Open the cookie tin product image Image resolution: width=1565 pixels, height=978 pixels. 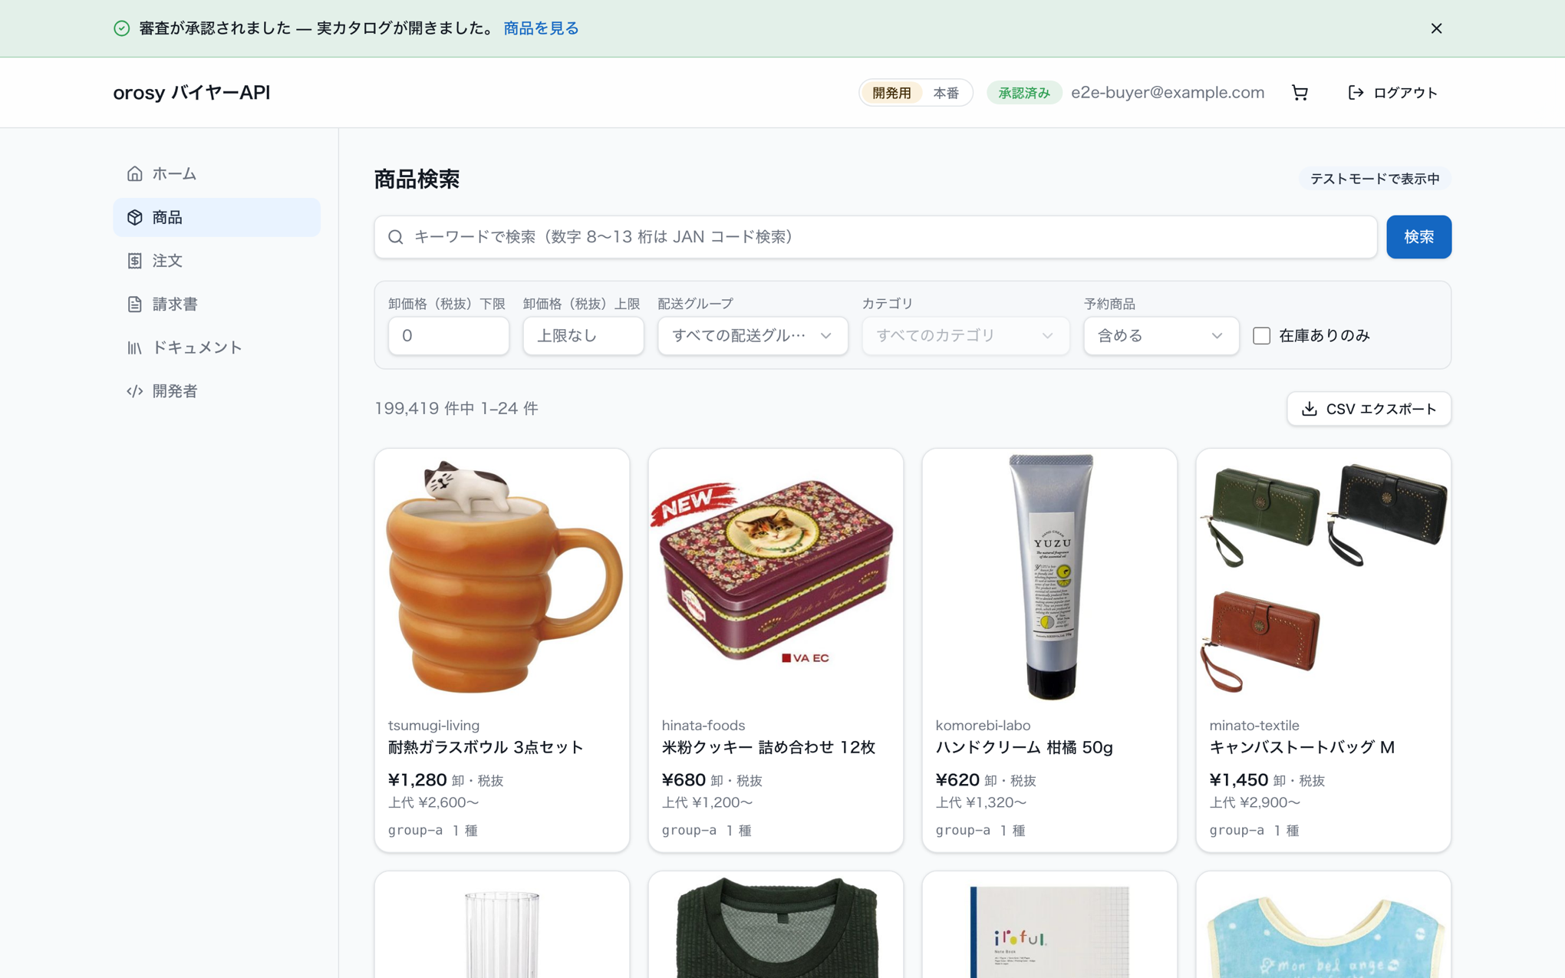point(776,577)
